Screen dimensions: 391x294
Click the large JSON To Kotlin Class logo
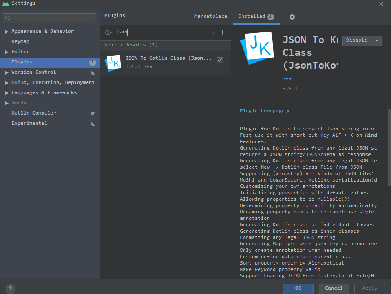click(257, 48)
